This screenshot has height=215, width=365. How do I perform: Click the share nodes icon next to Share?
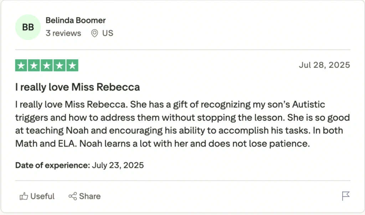(x=72, y=196)
